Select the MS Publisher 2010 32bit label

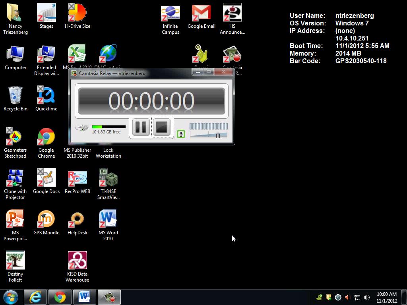click(78, 153)
